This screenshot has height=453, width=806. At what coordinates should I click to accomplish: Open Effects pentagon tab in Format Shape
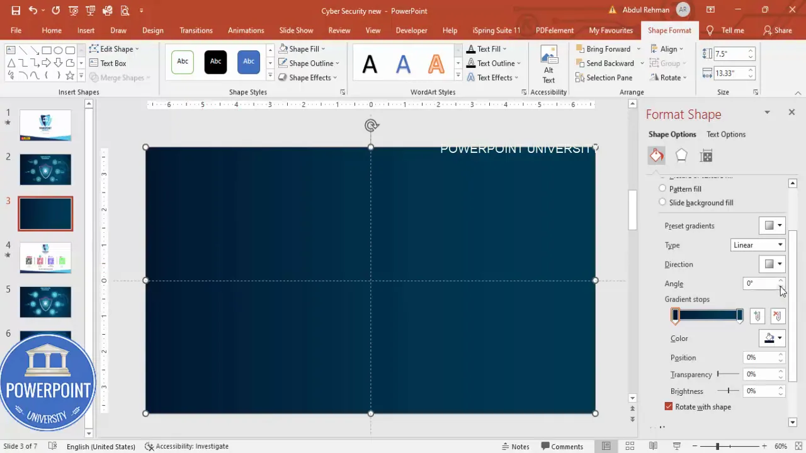(x=681, y=155)
